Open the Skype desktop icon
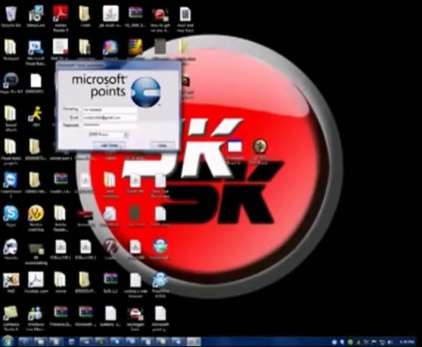 [11, 217]
